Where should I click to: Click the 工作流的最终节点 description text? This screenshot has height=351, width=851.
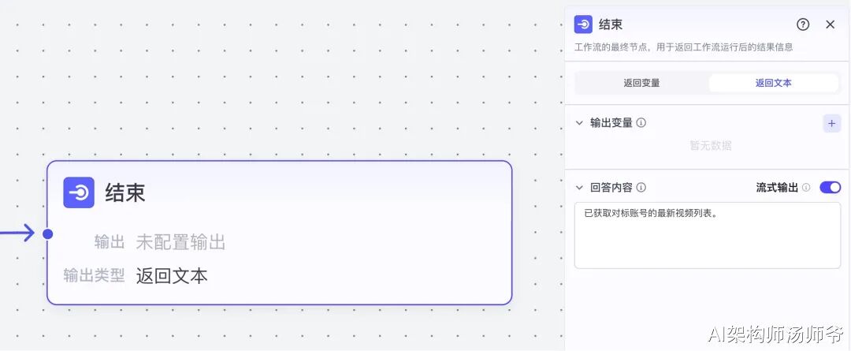pyautogui.click(x=683, y=47)
